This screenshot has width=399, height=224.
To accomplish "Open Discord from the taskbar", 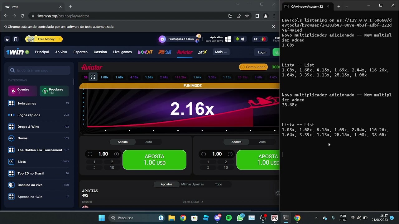I will 218,218.
